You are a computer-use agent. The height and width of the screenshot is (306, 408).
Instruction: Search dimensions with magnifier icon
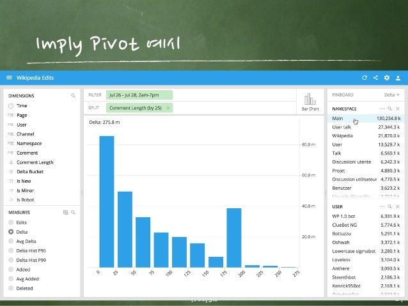coord(73,96)
